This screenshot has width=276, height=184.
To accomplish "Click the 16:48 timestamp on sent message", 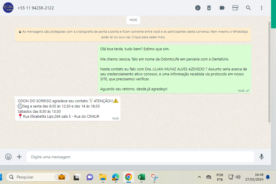I will (x=241, y=91).
